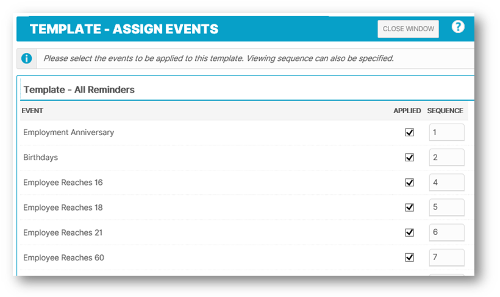The image size is (500, 297).
Task: Focus the Birthdays sequence input box
Action: (446, 157)
